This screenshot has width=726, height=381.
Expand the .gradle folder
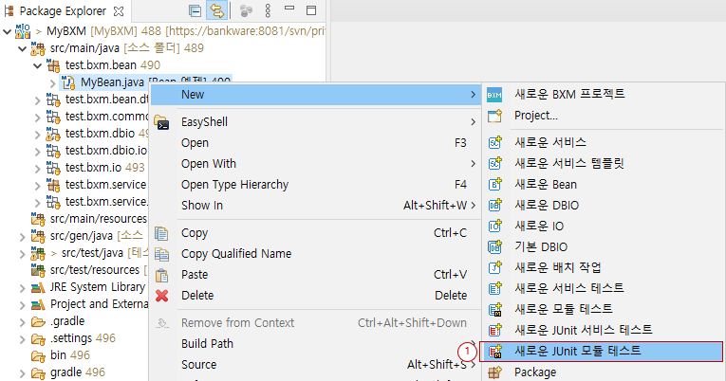(x=23, y=321)
